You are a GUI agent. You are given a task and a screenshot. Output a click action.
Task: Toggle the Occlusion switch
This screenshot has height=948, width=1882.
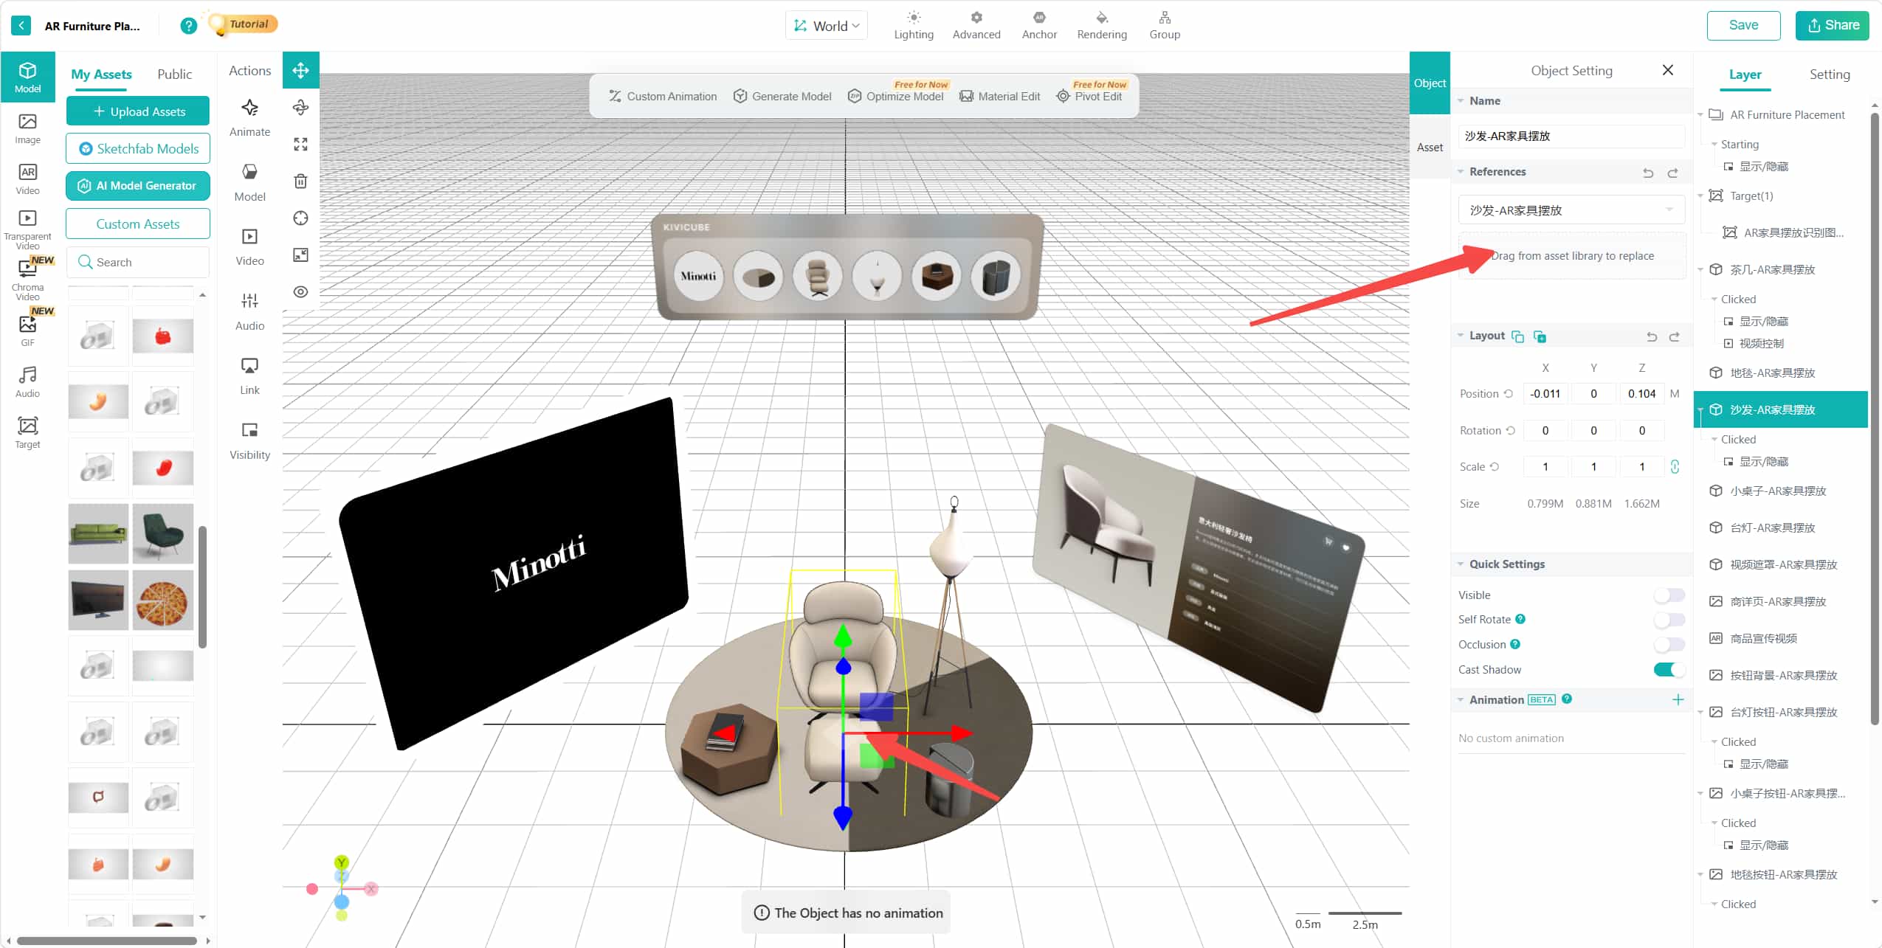point(1669,645)
